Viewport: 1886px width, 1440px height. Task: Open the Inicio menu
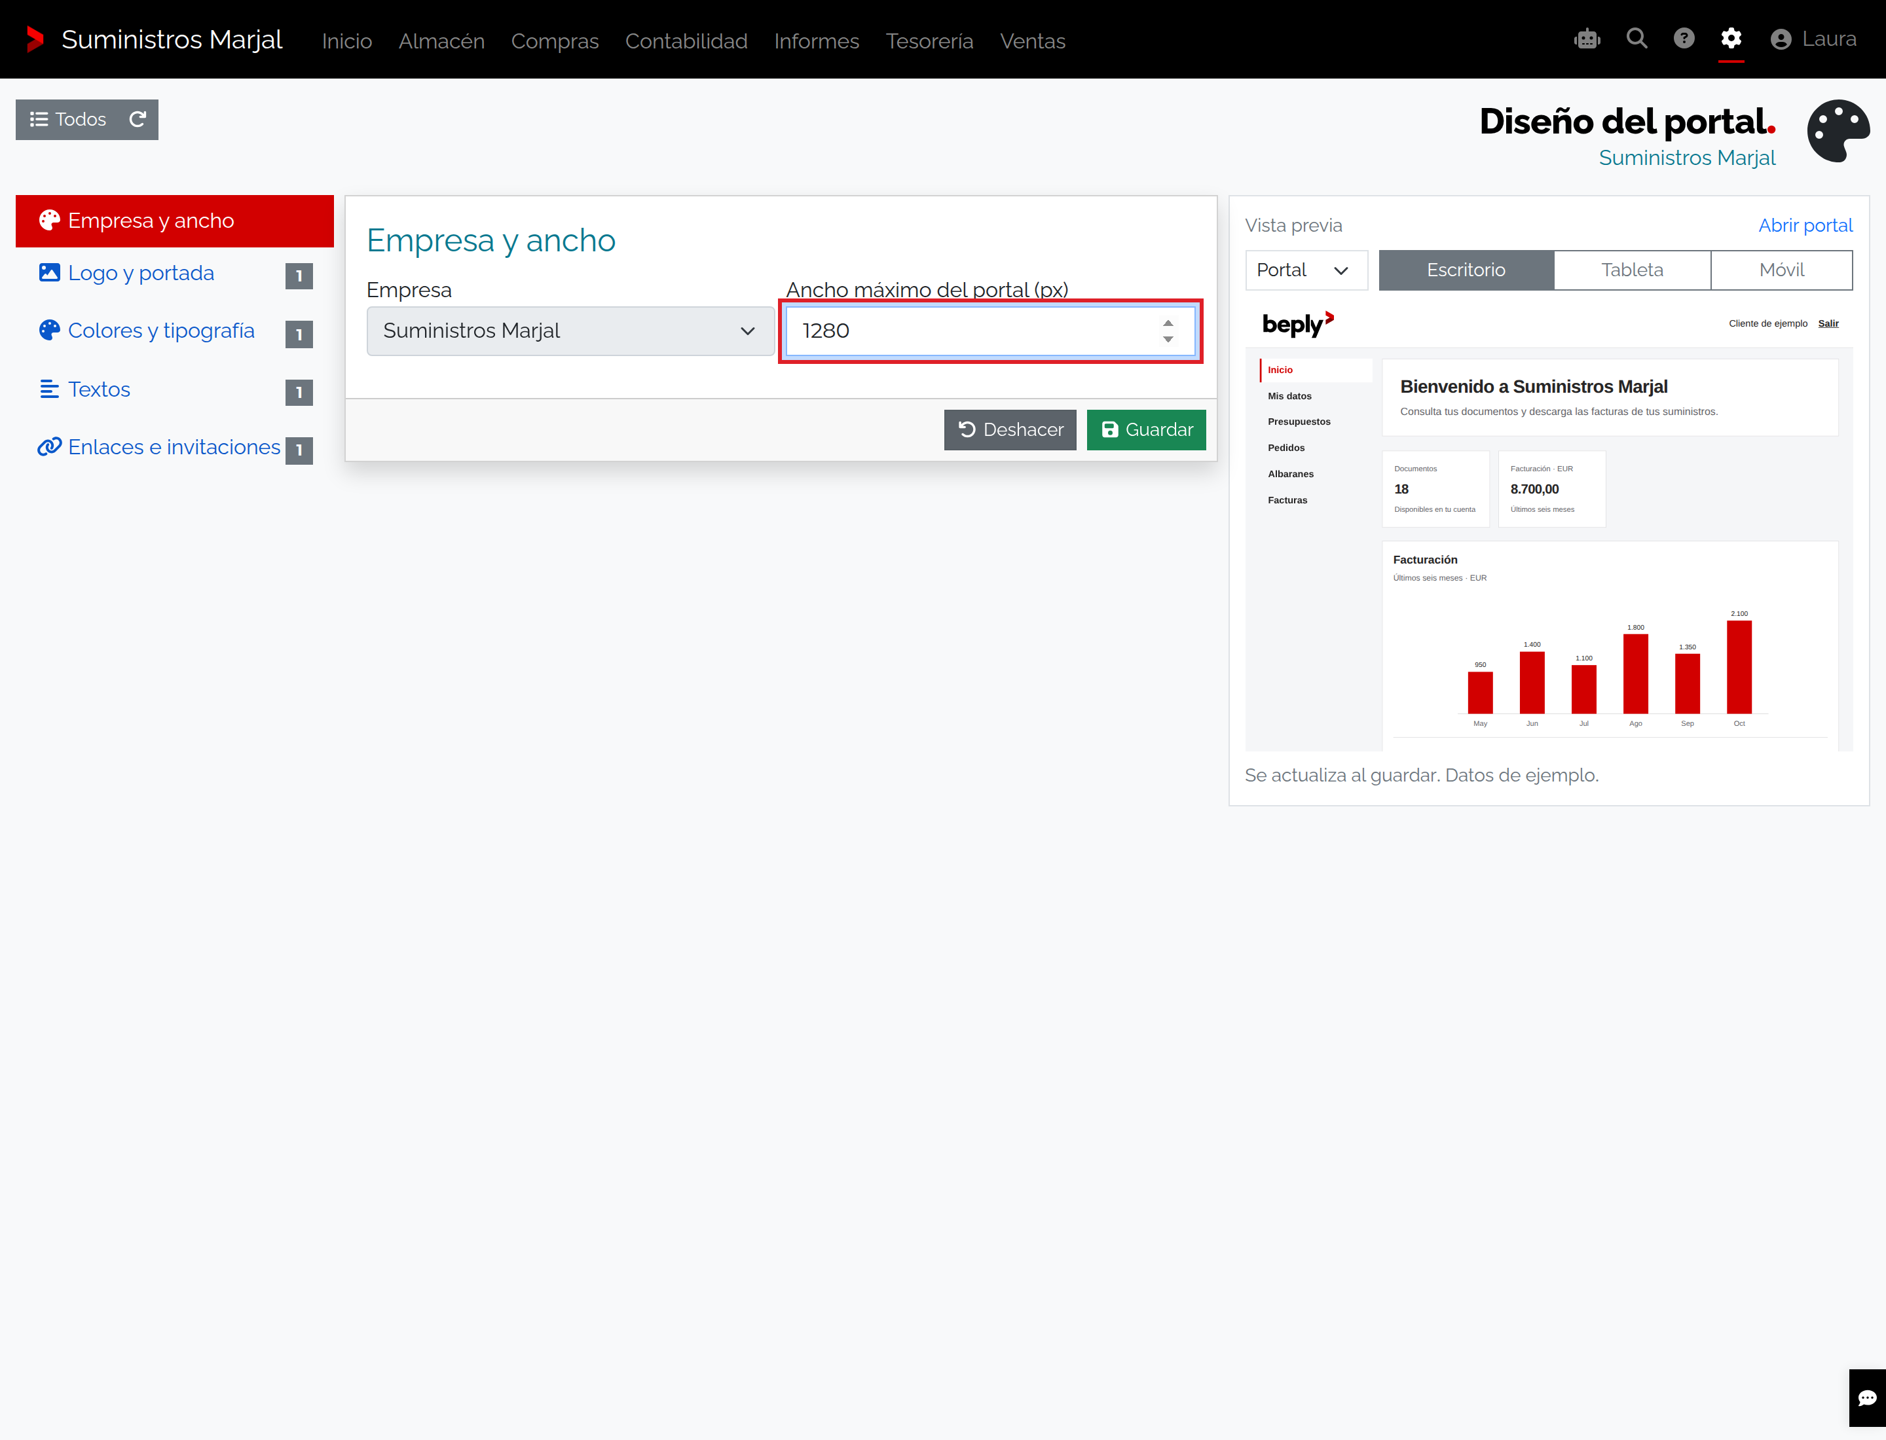pos(346,41)
